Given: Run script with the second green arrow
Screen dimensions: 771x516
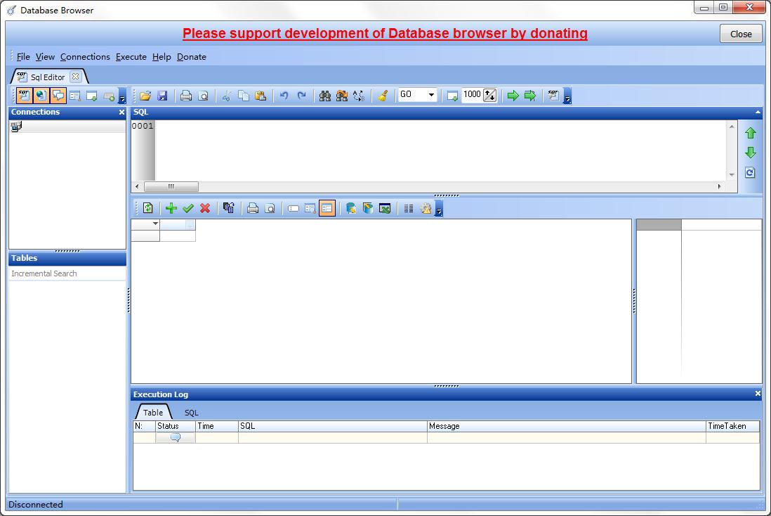Looking at the screenshot, I should pos(530,96).
